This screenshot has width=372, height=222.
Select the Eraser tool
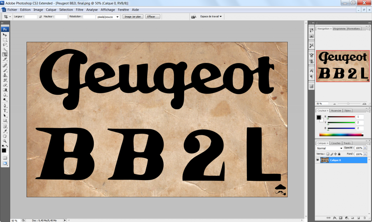pyautogui.click(x=5, y=85)
